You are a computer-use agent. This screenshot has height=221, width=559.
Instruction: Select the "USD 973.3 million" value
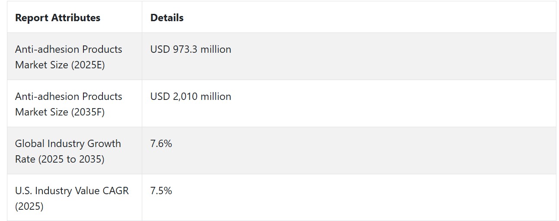pos(191,49)
